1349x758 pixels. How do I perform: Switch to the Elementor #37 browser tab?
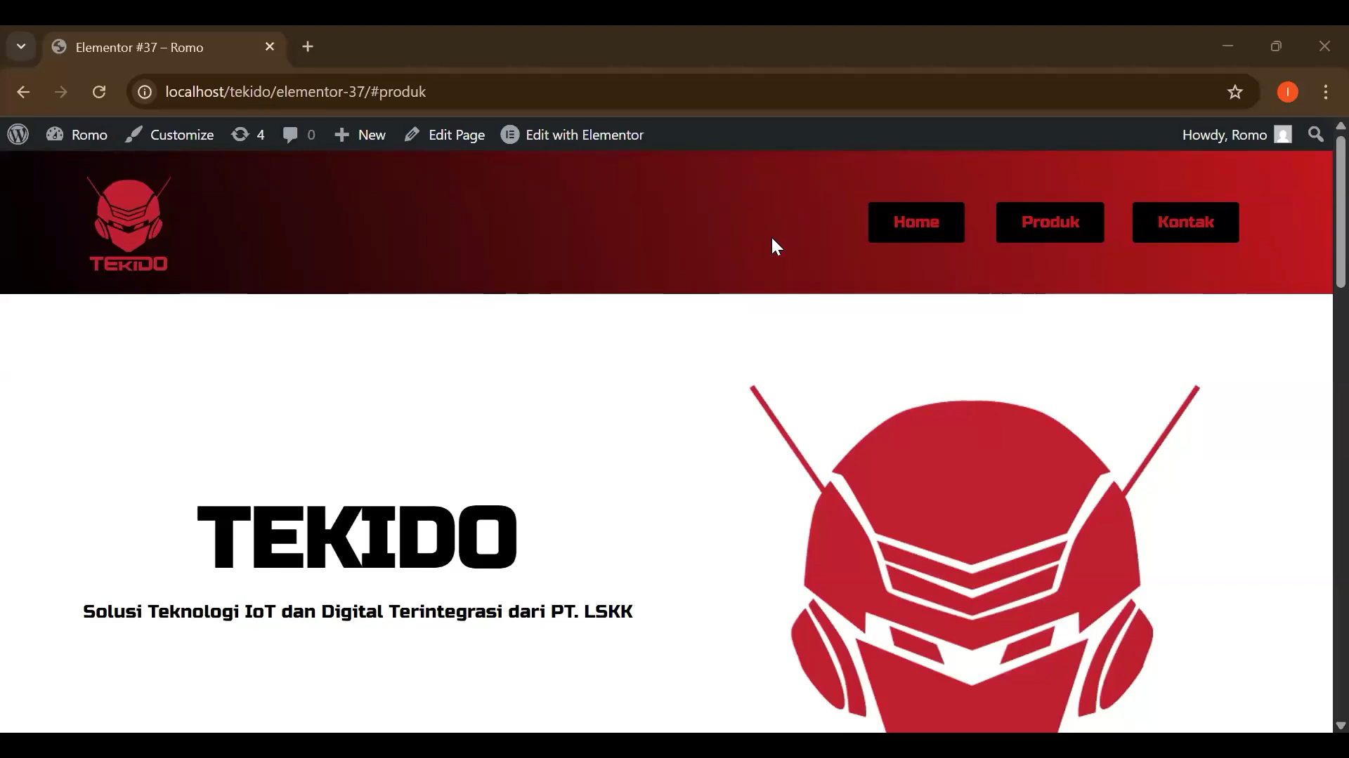click(x=141, y=46)
